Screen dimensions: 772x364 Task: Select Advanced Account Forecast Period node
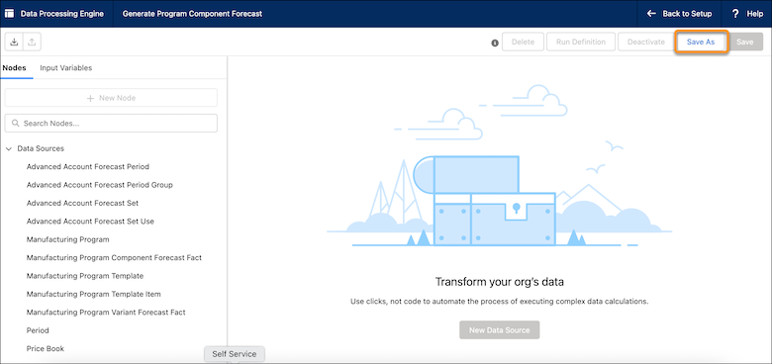88,167
